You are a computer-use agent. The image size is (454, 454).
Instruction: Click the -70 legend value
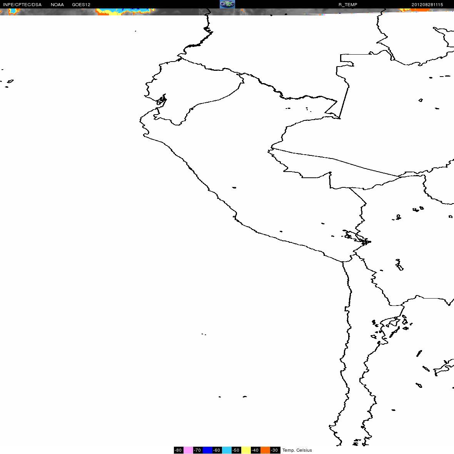198,450
